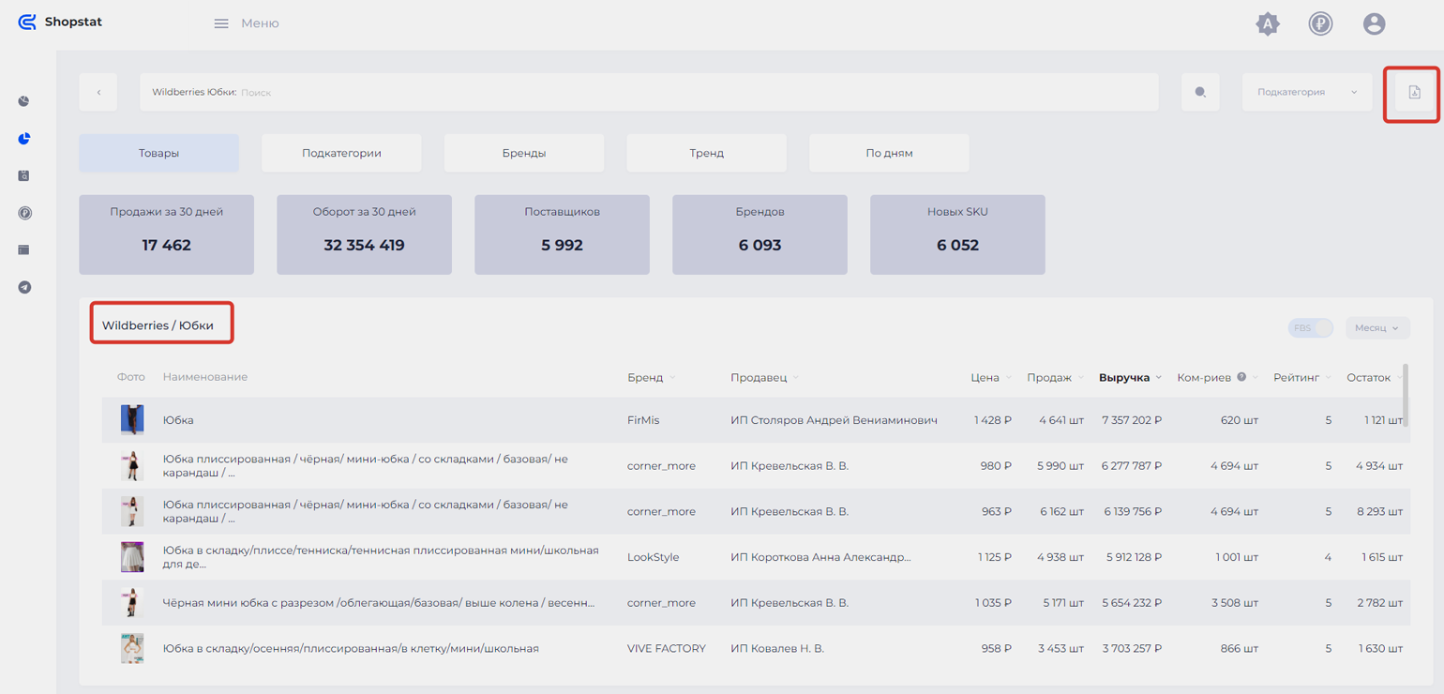Open the thumbnail of the 963 ₽ skirt

tap(132, 511)
